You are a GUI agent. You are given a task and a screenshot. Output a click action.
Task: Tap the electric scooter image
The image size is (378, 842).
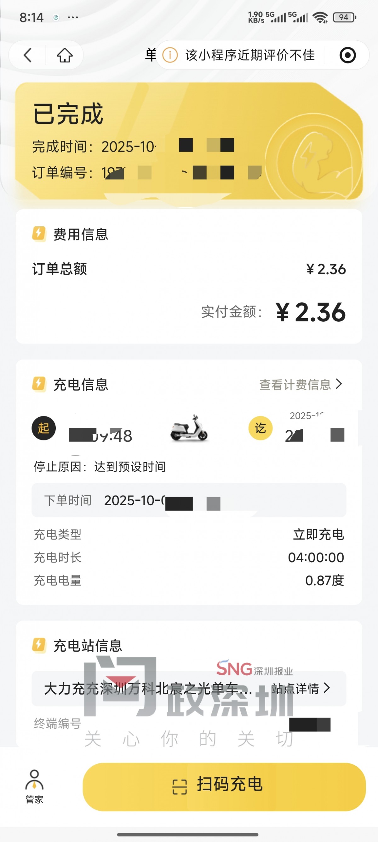coord(189,428)
